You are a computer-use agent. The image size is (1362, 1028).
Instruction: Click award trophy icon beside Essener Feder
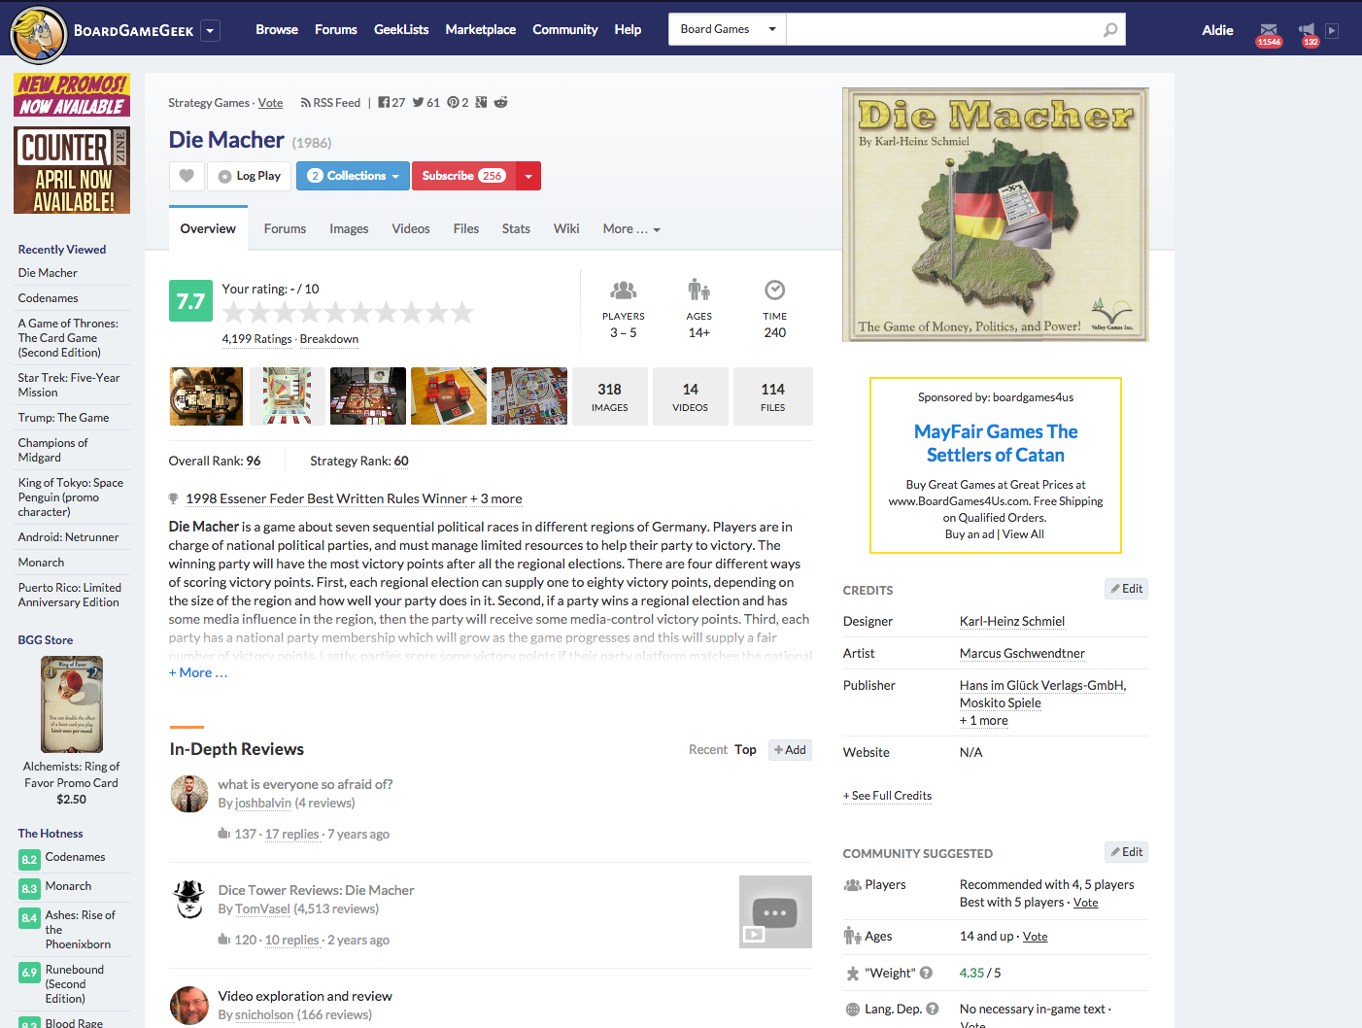[x=174, y=498]
